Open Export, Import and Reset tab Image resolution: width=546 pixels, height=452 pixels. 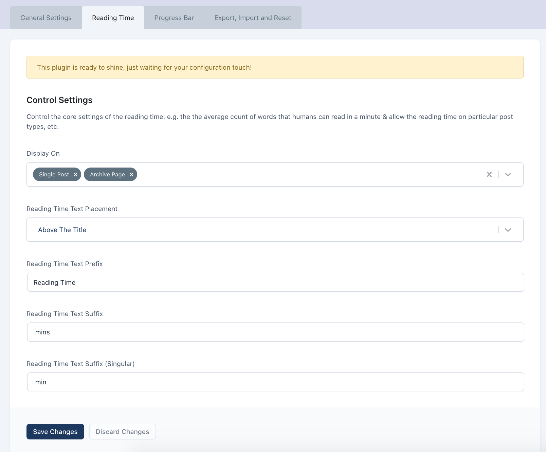point(253,18)
